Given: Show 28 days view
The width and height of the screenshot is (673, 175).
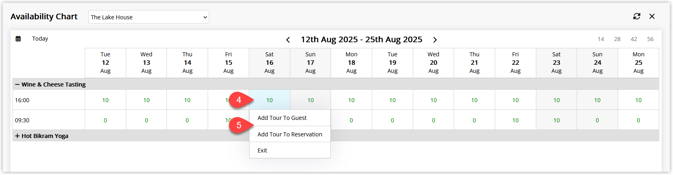Looking at the screenshot, I should pos(617,39).
